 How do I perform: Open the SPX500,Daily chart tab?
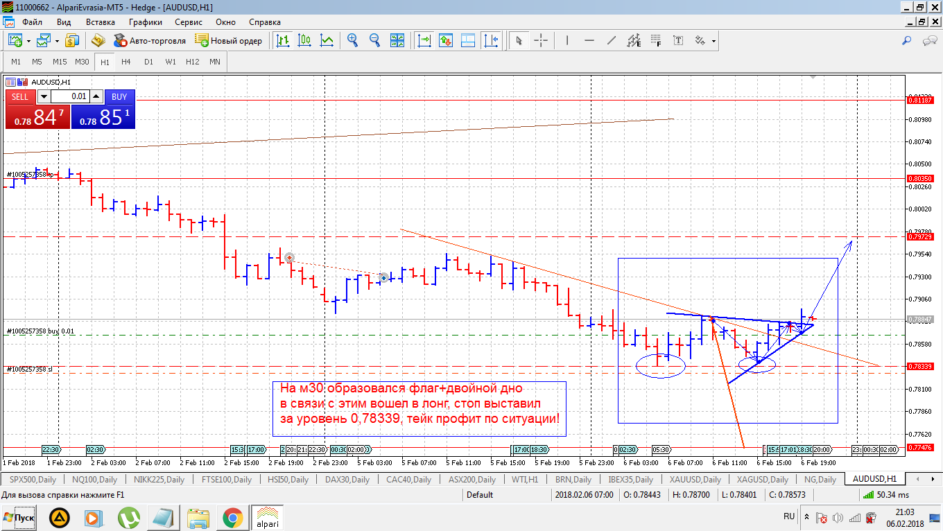[33, 479]
